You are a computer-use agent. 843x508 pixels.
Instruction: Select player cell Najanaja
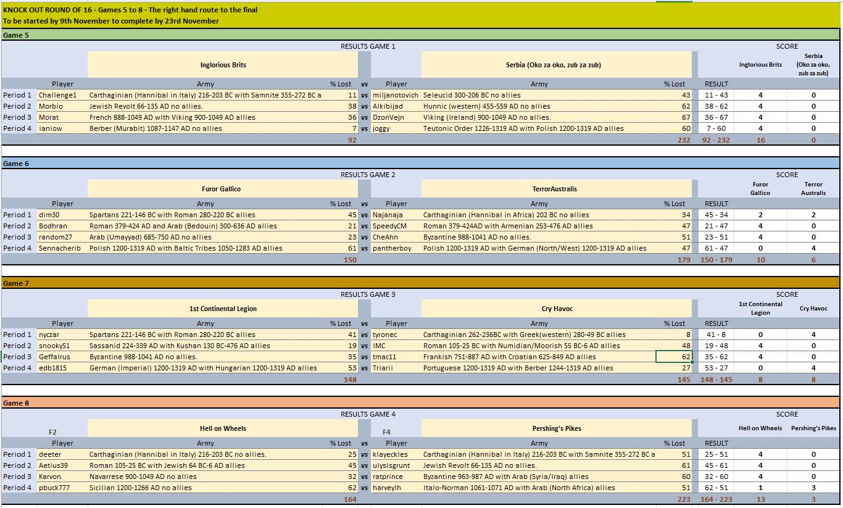point(396,215)
